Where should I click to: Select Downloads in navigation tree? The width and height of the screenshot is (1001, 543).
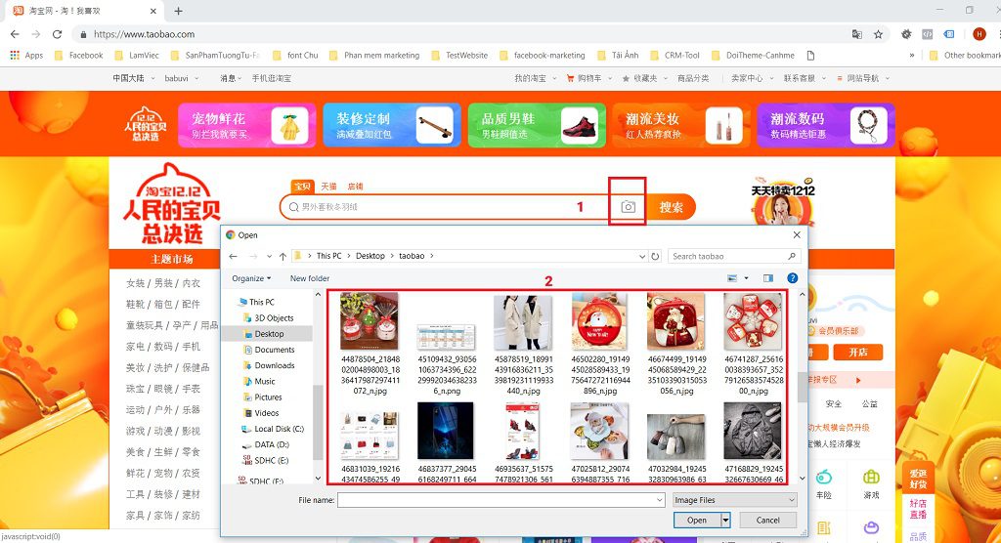(x=274, y=365)
